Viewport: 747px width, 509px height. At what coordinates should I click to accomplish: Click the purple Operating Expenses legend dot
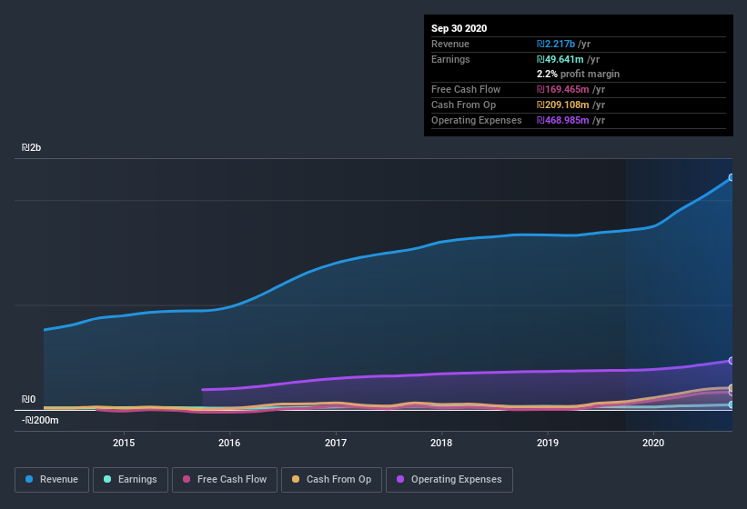pos(399,479)
